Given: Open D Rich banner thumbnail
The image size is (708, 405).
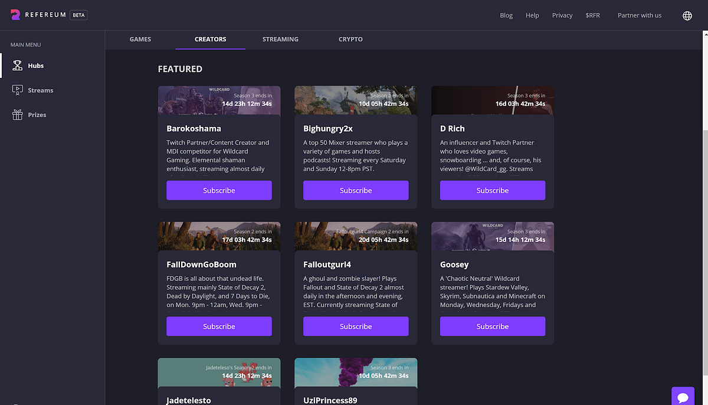Looking at the screenshot, I should point(493,100).
